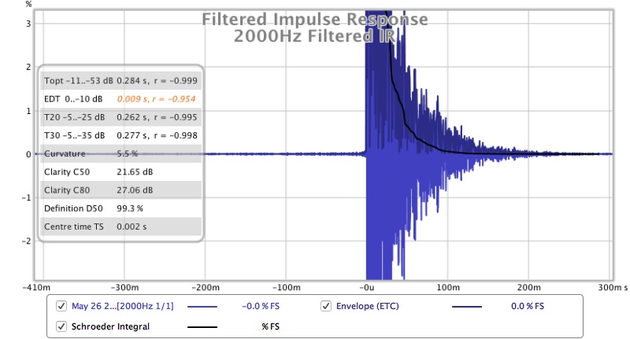The width and height of the screenshot is (630, 339).
Task: Click the 200m time axis label
Action: click(528, 287)
